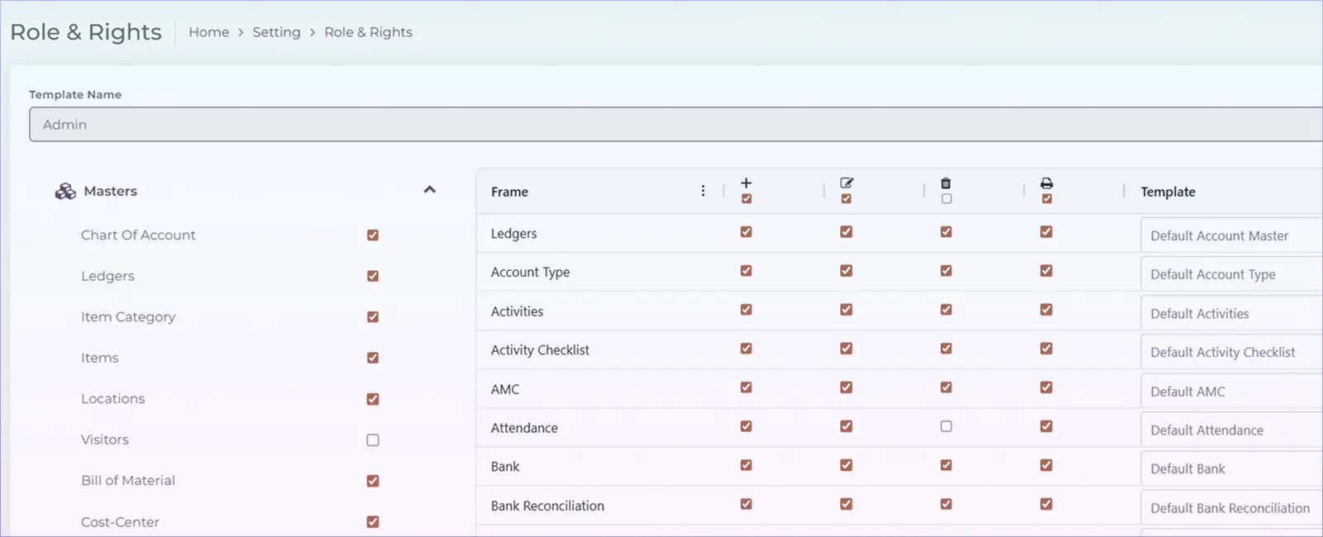Uncheck add right for AMC row

coord(746,387)
